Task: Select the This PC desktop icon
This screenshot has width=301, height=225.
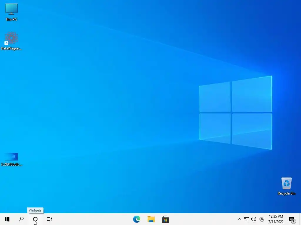Action: 11,12
